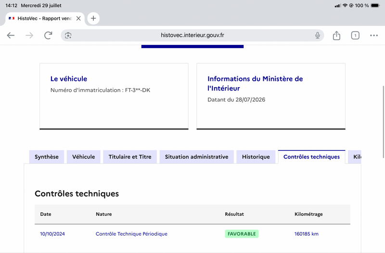Open the Titulaire et Titre tab
This screenshot has height=253, width=385.
[130, 157]
